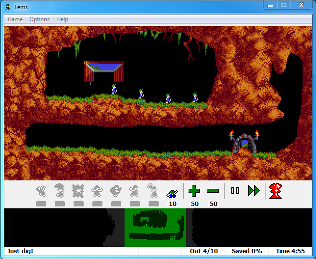The height and width of the screenshot is (259, 316).
Task: Click the lemming closest to the entrance trapdoor
Action: coord(114,89)
